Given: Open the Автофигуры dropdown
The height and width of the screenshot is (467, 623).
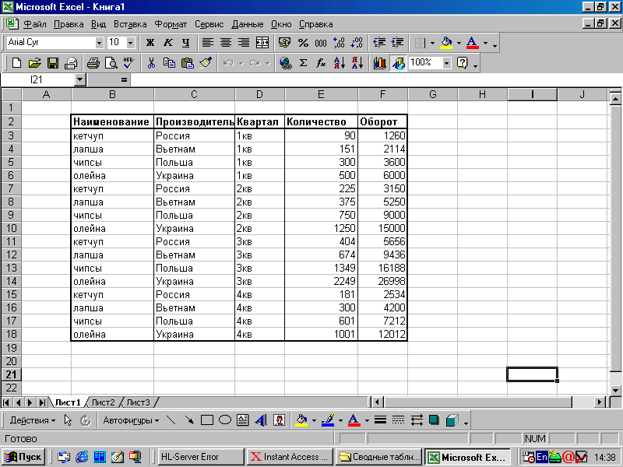Looking at the screenshot, I should click(131, 420).
